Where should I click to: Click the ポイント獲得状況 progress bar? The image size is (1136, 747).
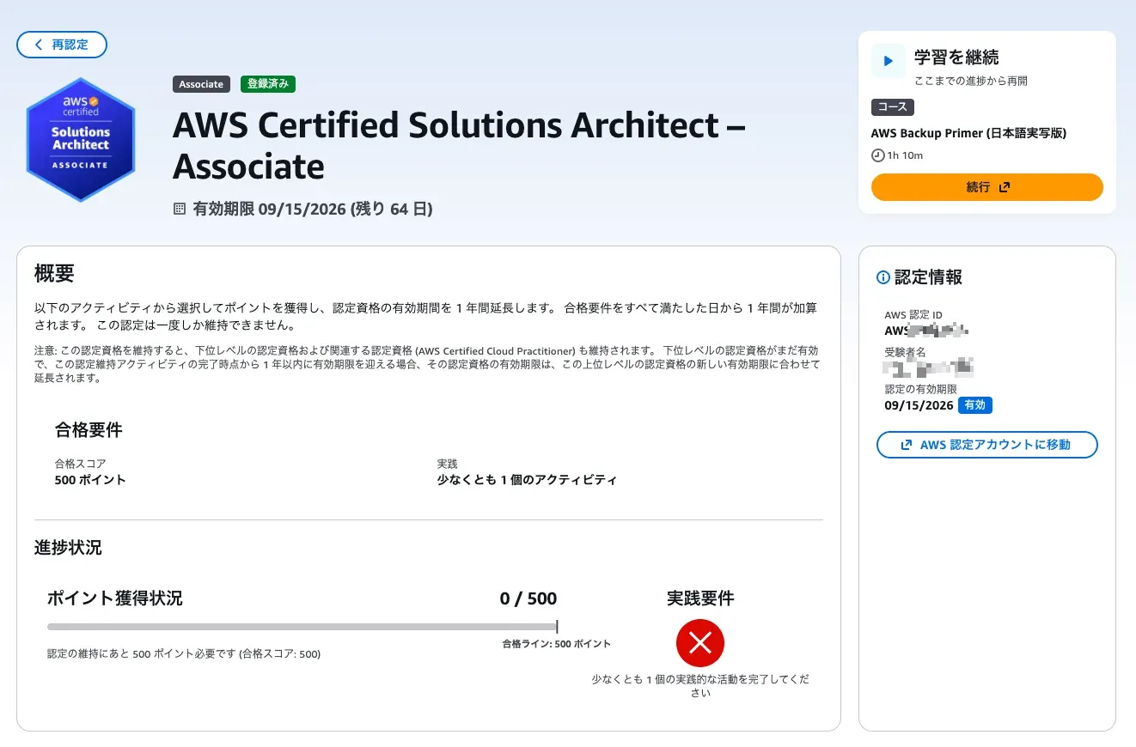[302, 627]
